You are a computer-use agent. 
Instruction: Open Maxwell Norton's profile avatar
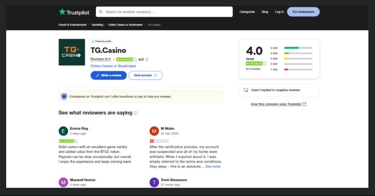click(63, 182)
